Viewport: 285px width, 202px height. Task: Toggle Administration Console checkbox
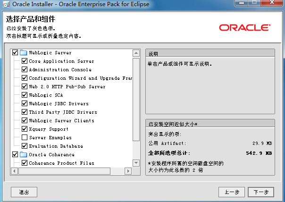point(25,69)
